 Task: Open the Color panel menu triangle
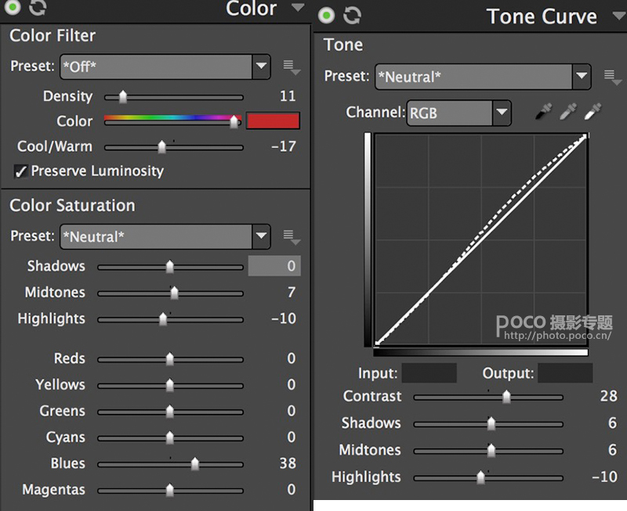298,8
